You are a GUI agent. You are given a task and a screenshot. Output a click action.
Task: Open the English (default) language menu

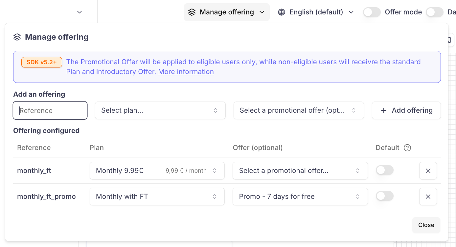(x=316, y=12)
